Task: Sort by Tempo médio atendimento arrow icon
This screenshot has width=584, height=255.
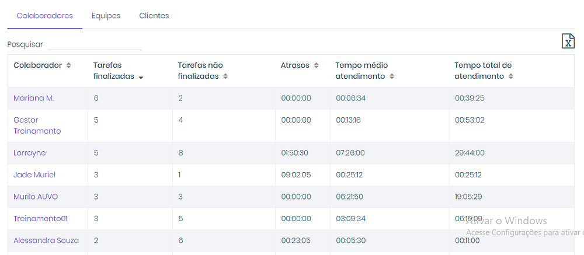Action: (x=391, y=76)
